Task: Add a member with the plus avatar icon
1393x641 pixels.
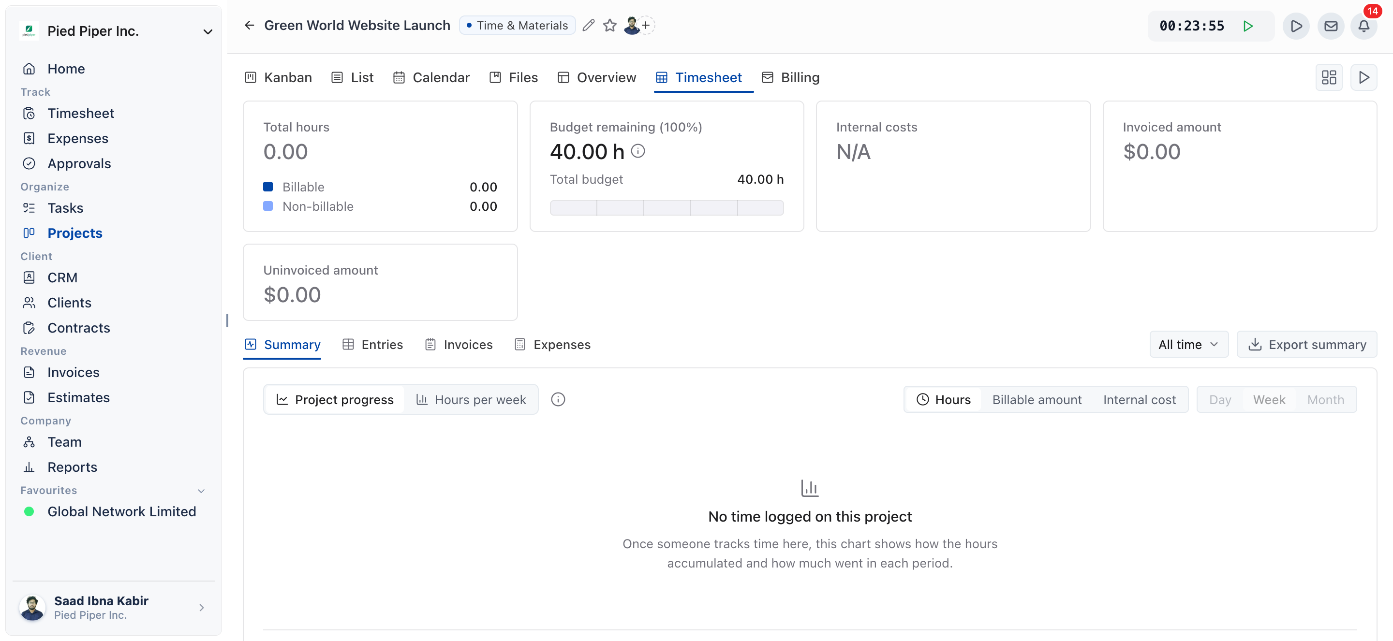Action: coord(646,25)
